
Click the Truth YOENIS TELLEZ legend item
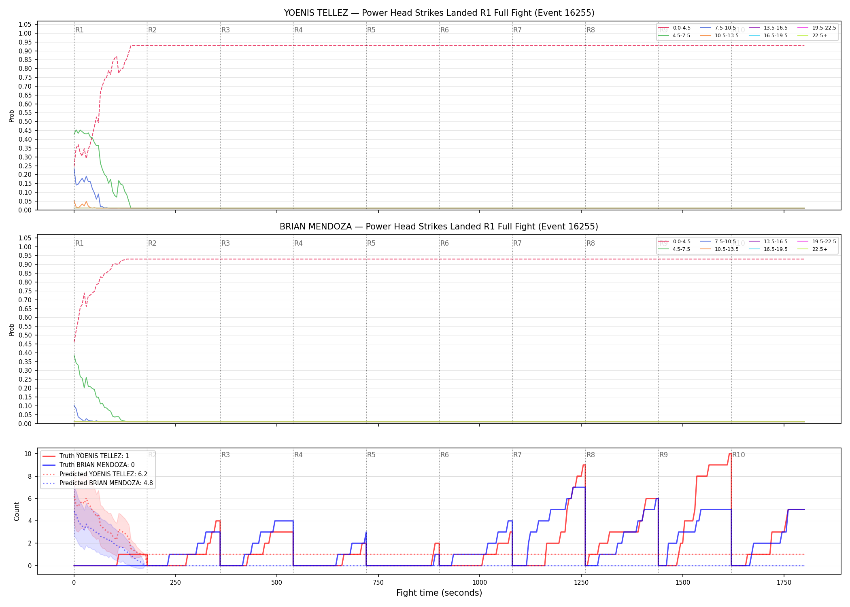(86, 456)
